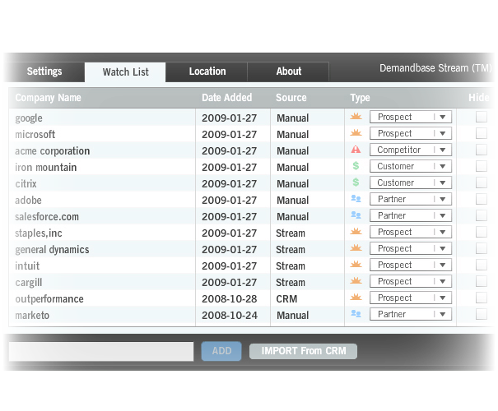Click the Partner people icon for salesforce.com
498x411 pixels.
click(356, 215)
